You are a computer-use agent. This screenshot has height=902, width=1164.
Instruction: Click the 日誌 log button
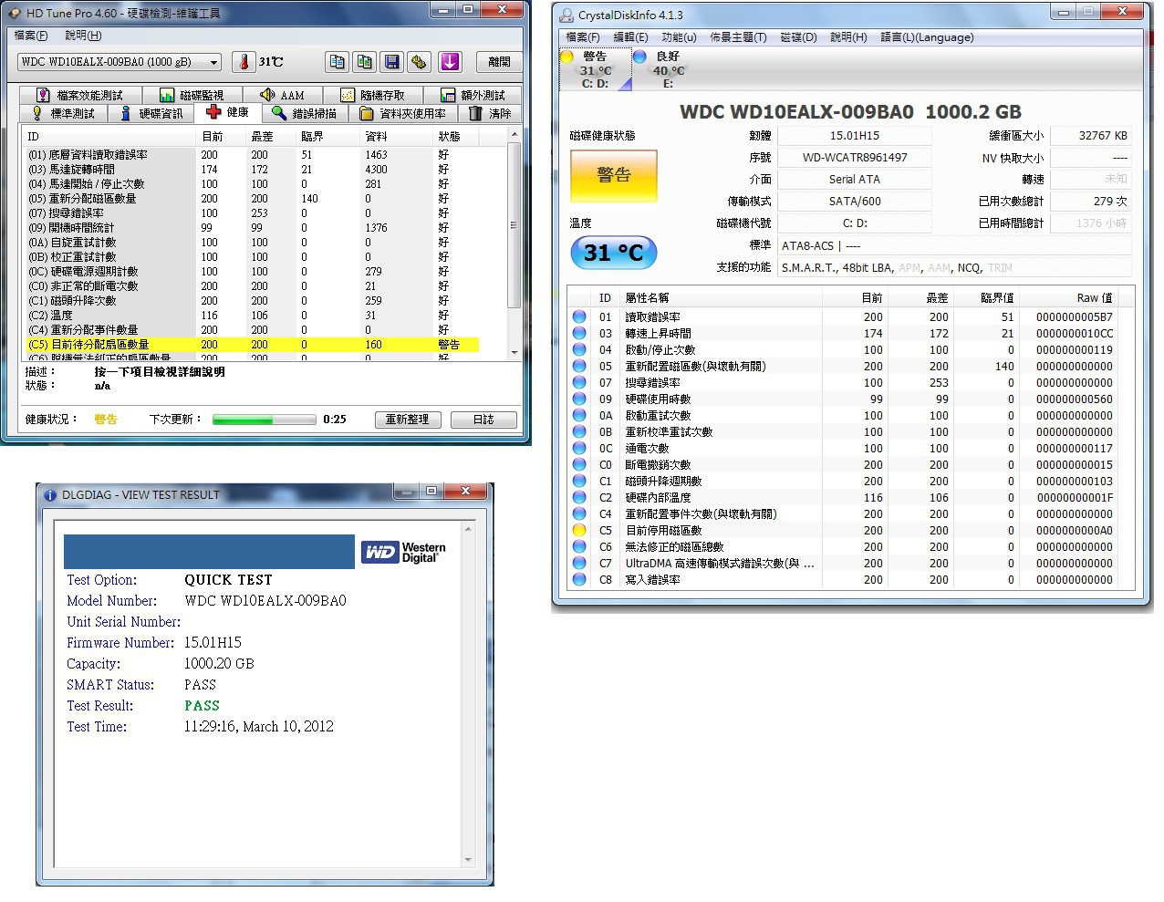(x=483, y=420)
